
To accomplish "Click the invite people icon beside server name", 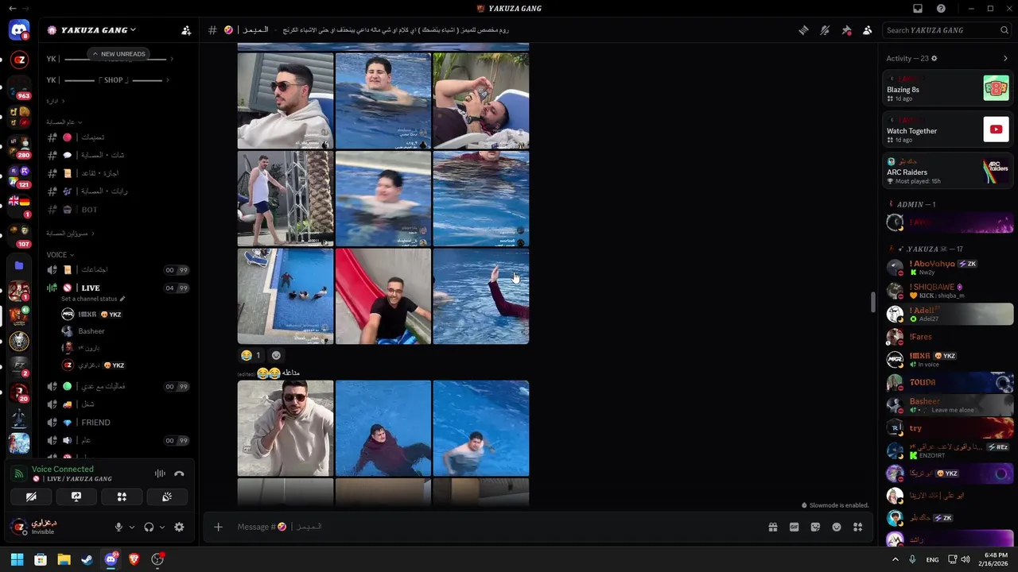I will click(x=186, y=30).
